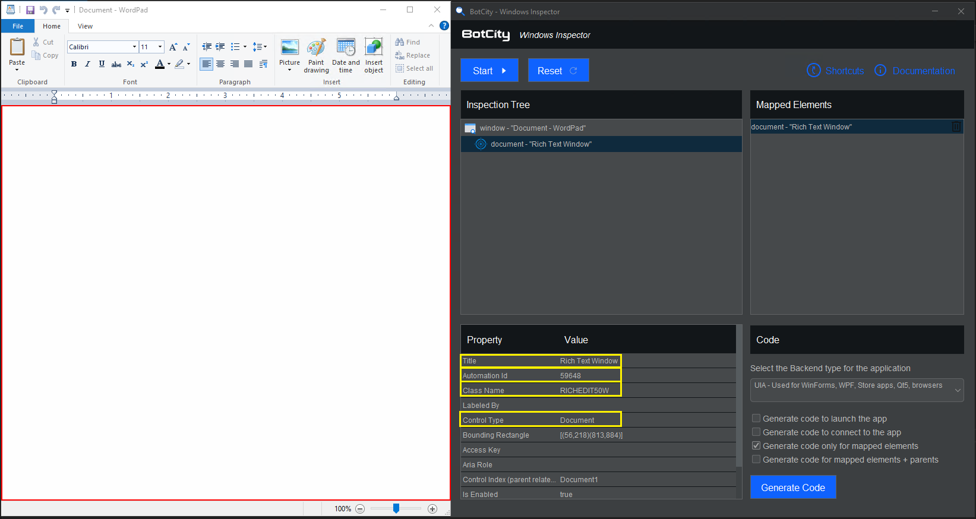Toggle Underline formatting

coord(102,64)
